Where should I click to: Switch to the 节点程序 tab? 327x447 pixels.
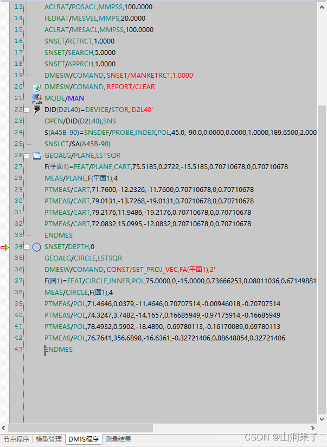point(16,439)
